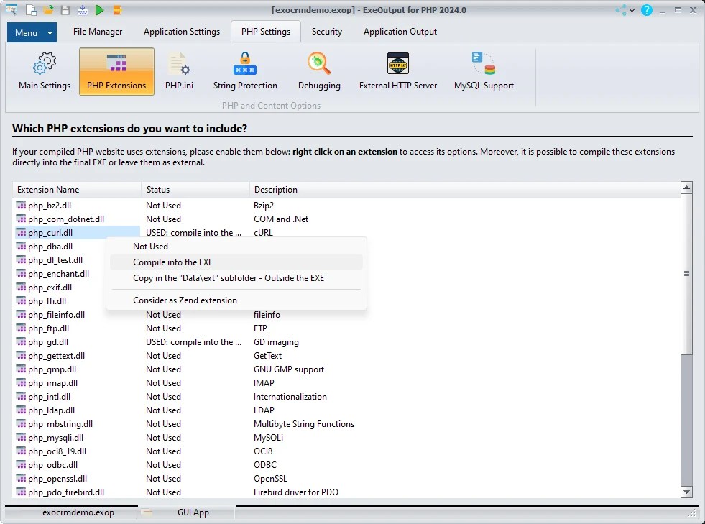Open String Protection ribbon icon

point(245,71)
